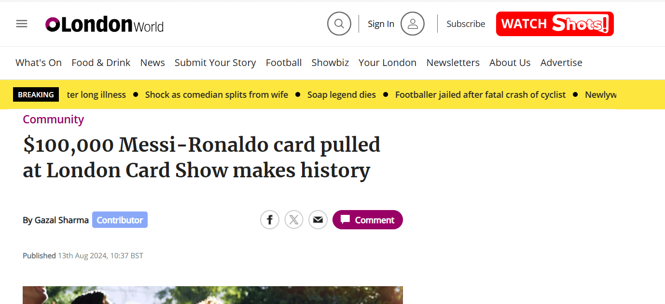Open Newsletters page
This screenshot has width=665, height=304.
(x=453, y=63)
